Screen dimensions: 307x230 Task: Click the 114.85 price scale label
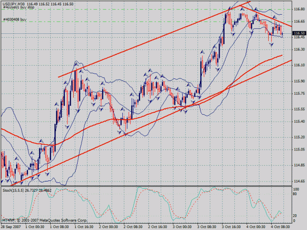pos(299,165)
